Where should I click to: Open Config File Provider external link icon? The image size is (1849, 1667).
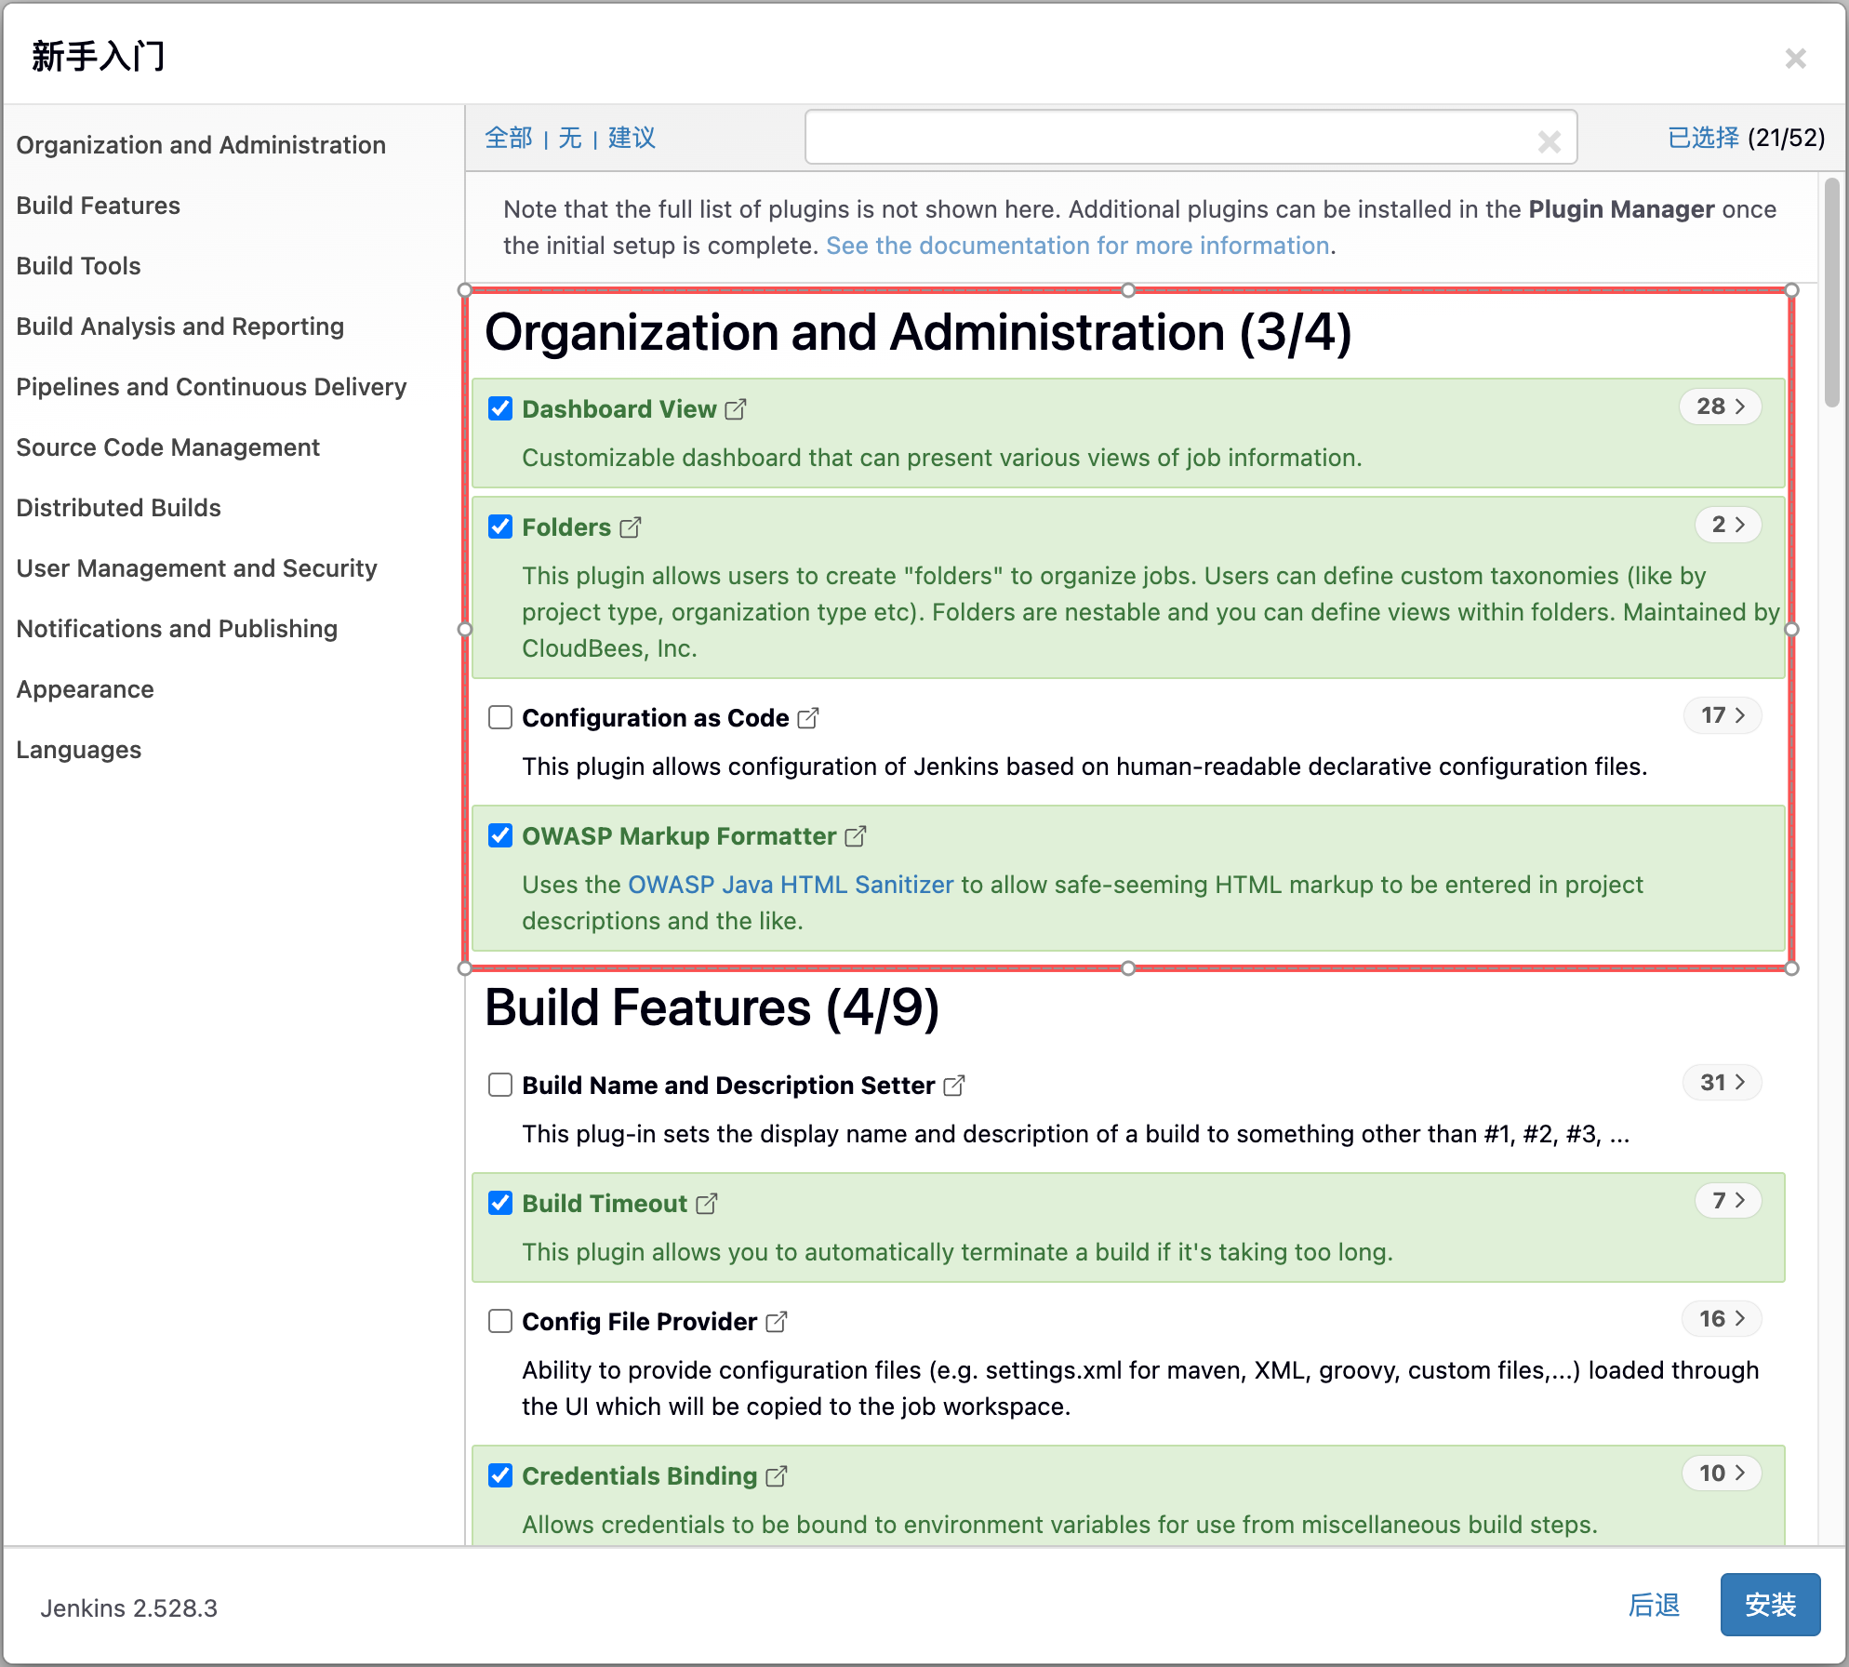pos(777,1322)
